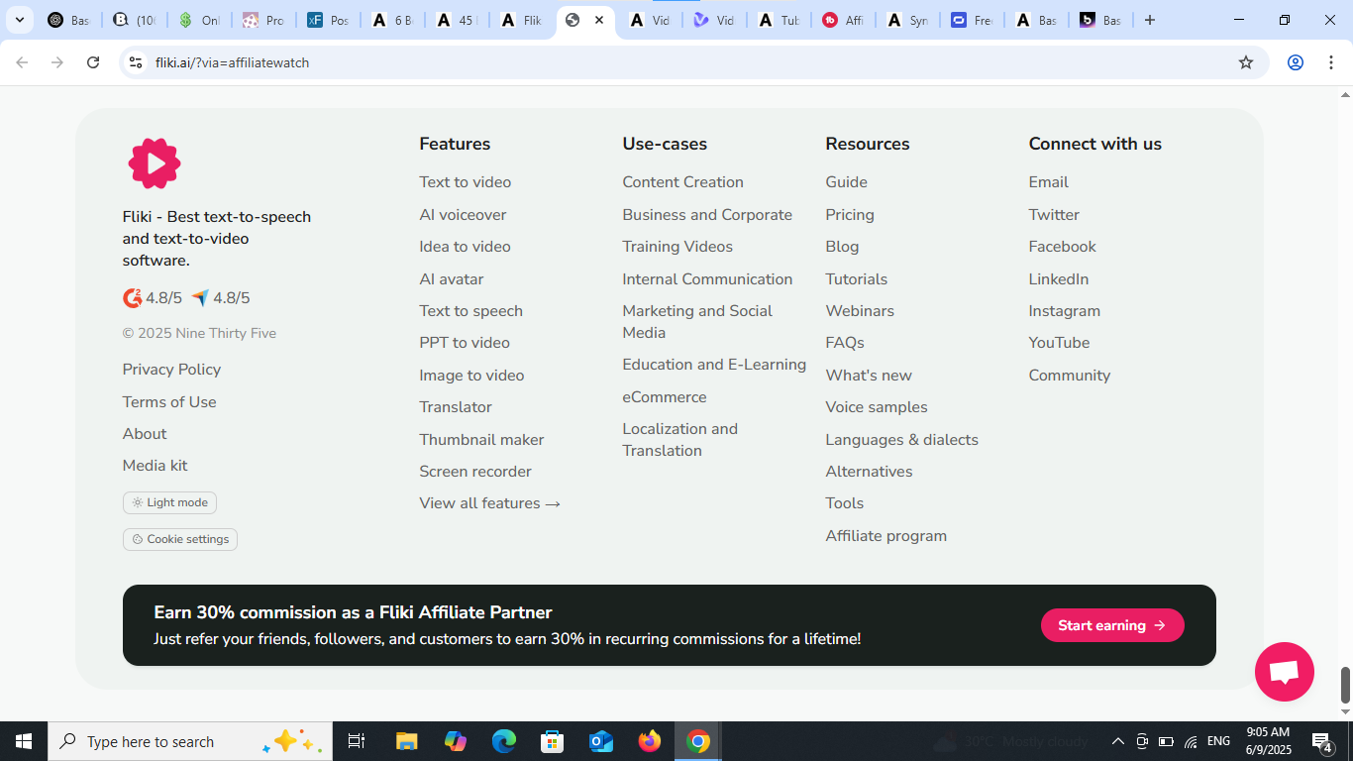
Task: Open the notification center icon
Action: tap(1321, 741)
